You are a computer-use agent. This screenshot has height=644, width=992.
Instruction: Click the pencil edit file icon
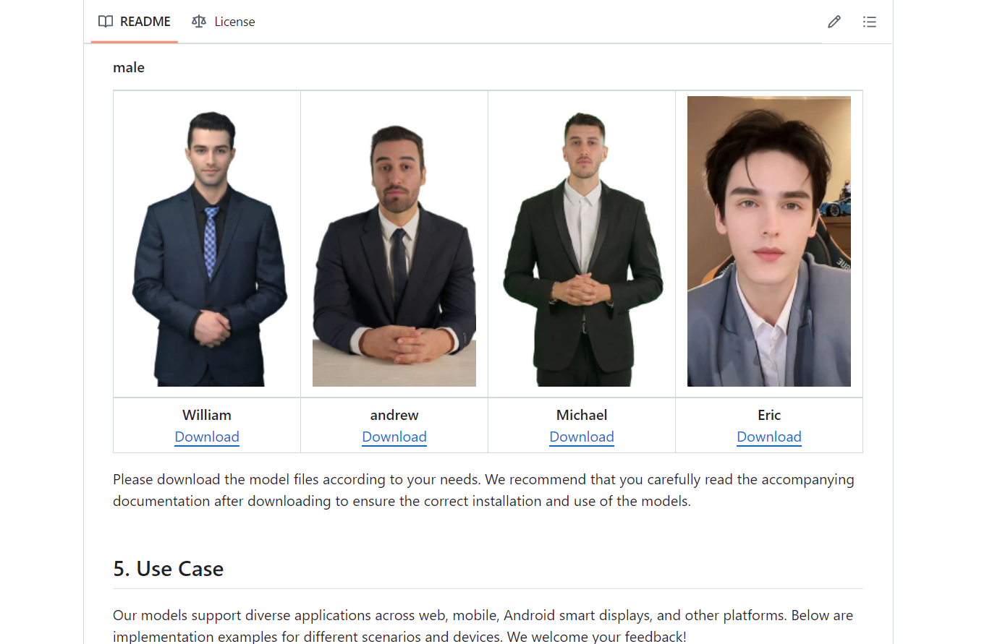834,22
